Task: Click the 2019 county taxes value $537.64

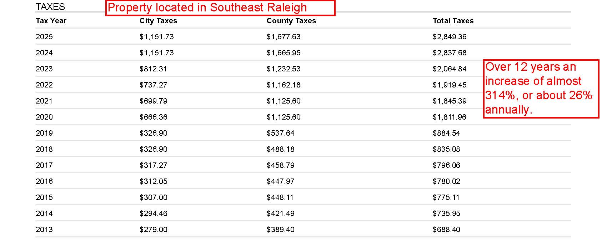Action: [280, 133]
